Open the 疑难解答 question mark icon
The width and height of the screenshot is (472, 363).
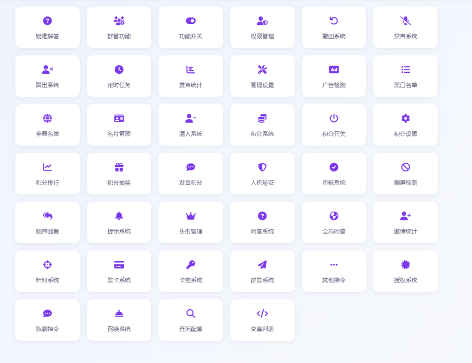(47, 21)
